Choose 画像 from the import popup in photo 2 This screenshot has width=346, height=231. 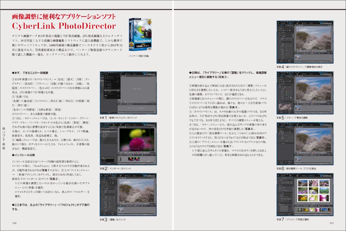[108, 158]
